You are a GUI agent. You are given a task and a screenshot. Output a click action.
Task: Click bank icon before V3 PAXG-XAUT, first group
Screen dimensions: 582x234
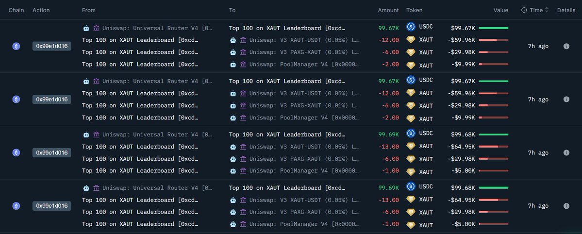243,52
